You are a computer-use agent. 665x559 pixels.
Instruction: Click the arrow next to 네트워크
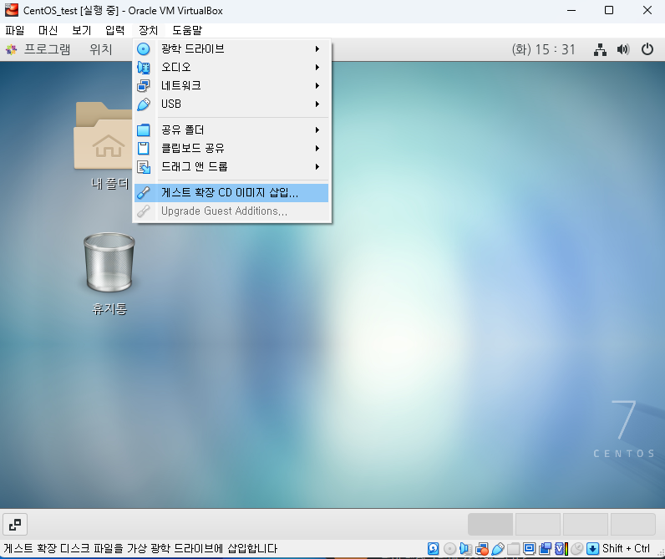pos(317,85)
